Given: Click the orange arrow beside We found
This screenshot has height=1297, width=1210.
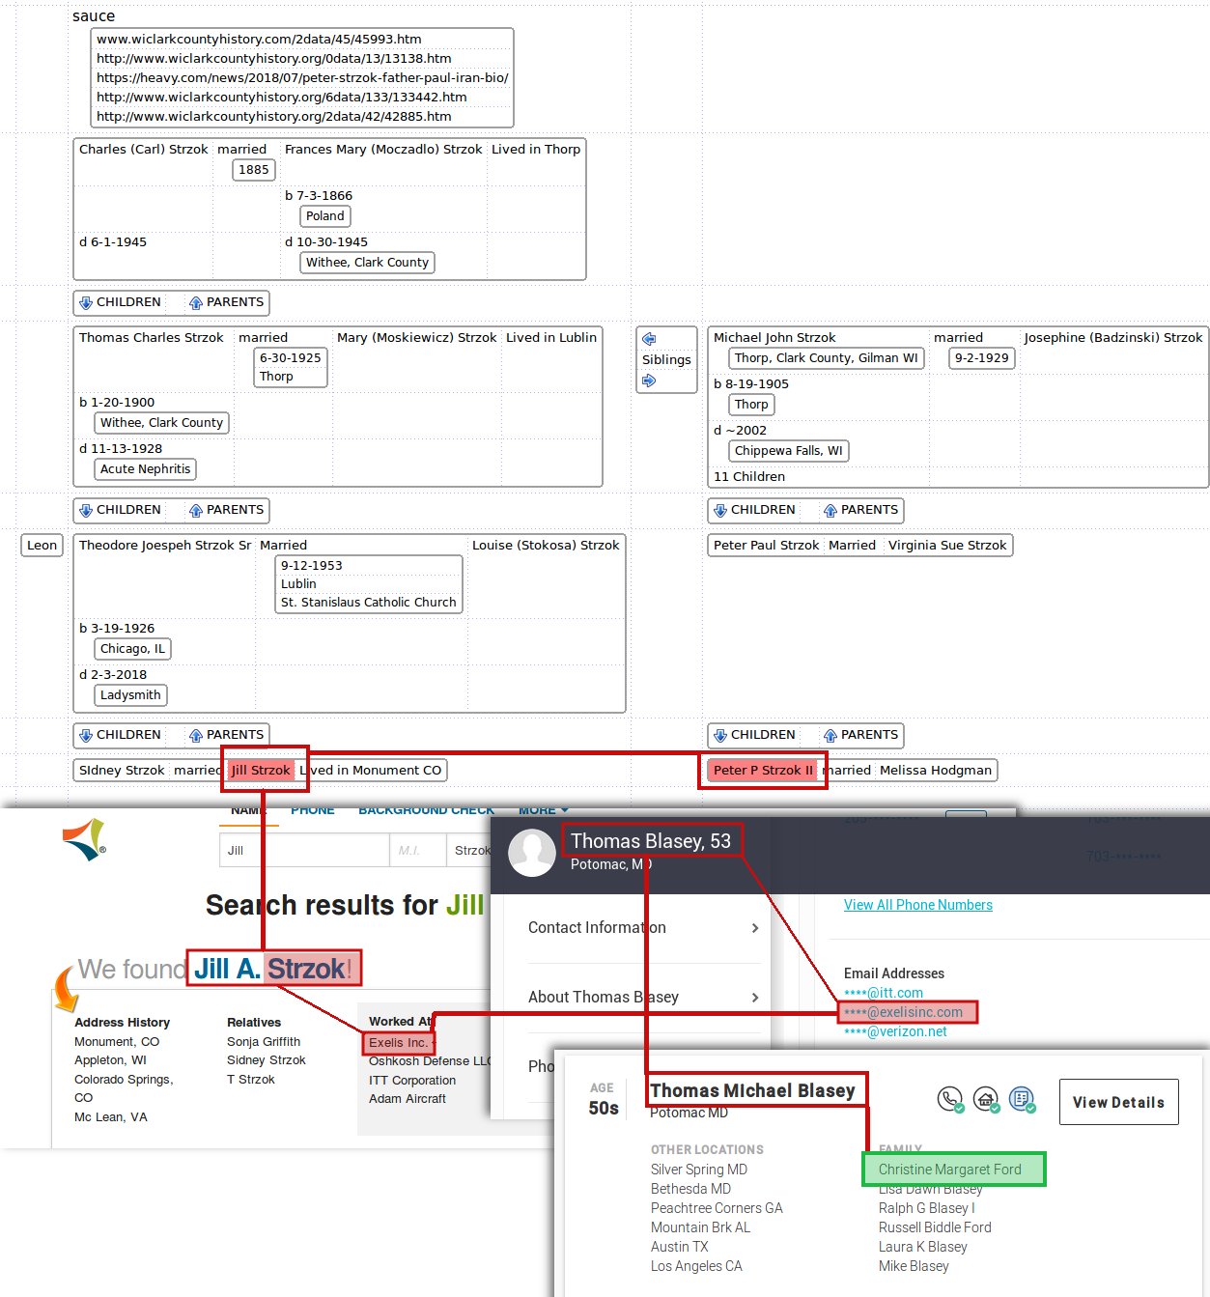Looking at the screenshot, I should pyautogui.click(x=65, y=987).
